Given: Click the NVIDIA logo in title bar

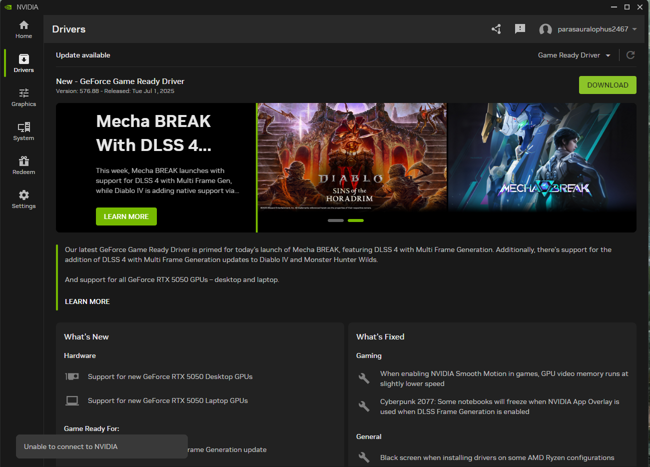Looking at the screenshot, I should click(8, 7).
